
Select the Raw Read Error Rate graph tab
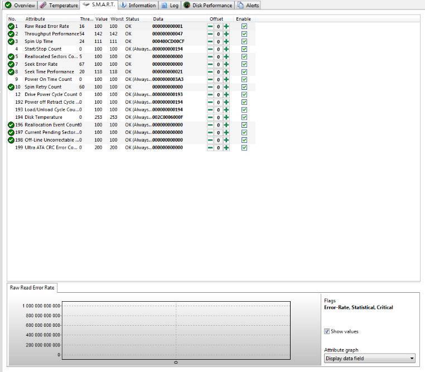[32, 288]
